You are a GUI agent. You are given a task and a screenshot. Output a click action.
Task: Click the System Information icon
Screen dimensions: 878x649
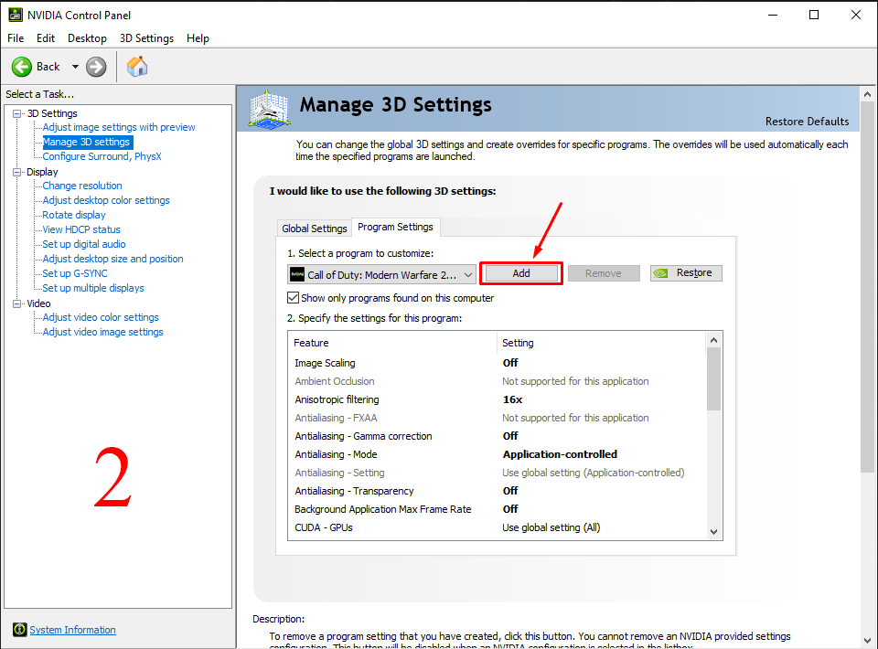click(19, 630)
